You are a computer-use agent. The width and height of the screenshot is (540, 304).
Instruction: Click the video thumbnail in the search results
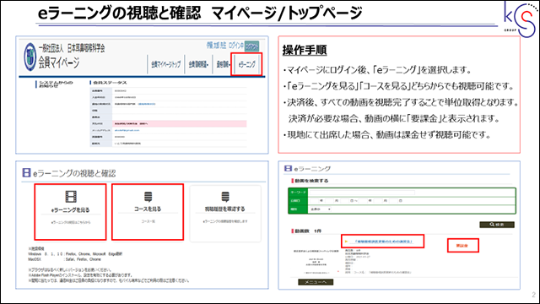[316, 263]
